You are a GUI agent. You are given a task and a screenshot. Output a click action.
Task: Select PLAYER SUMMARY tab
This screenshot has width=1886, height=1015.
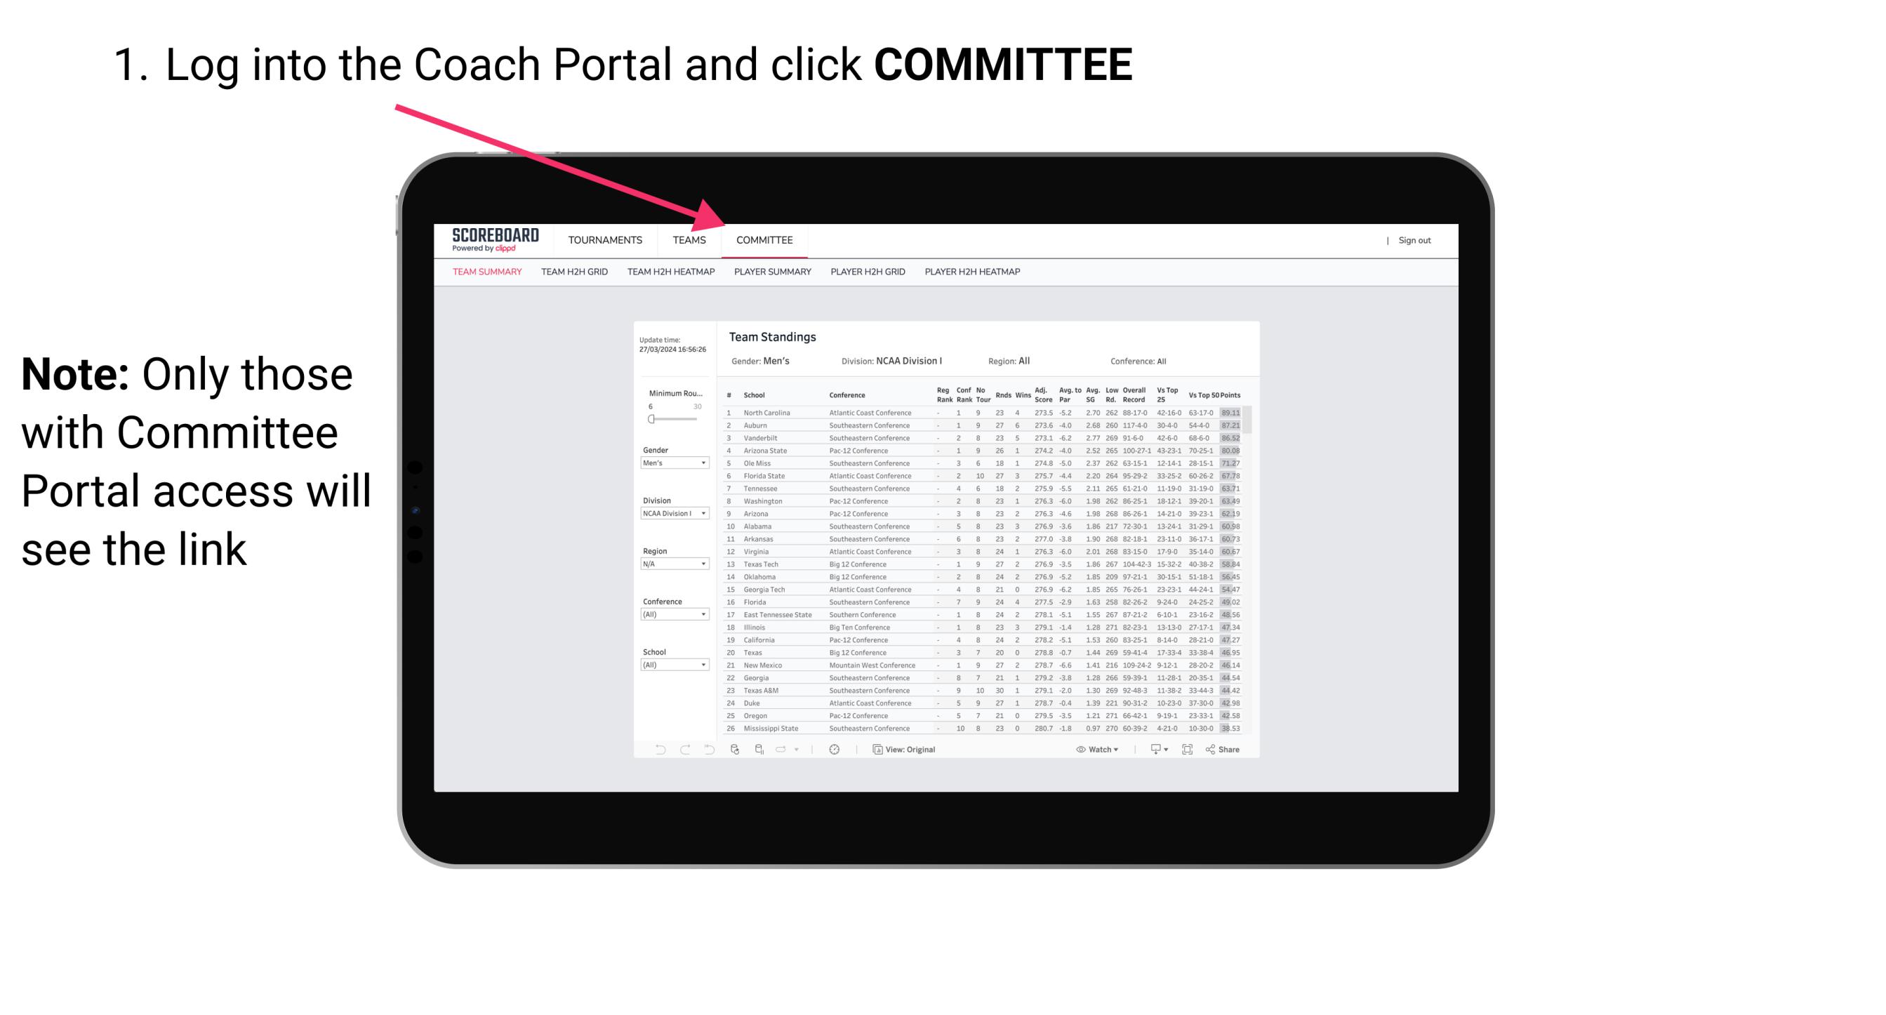click(x=772, y=274)
